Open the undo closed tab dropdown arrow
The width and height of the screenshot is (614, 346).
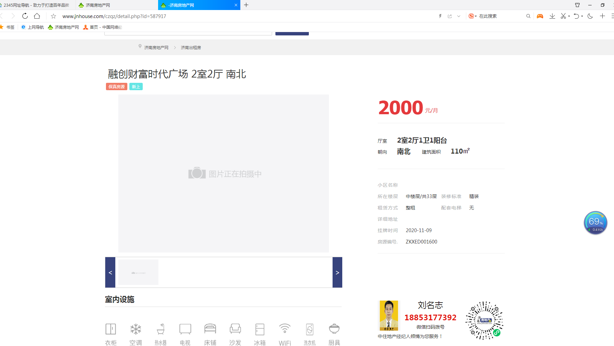582,16
